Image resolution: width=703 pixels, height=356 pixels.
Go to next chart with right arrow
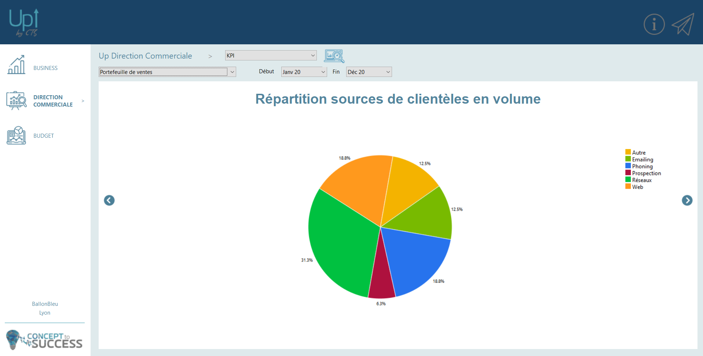[x=687, y=200]
